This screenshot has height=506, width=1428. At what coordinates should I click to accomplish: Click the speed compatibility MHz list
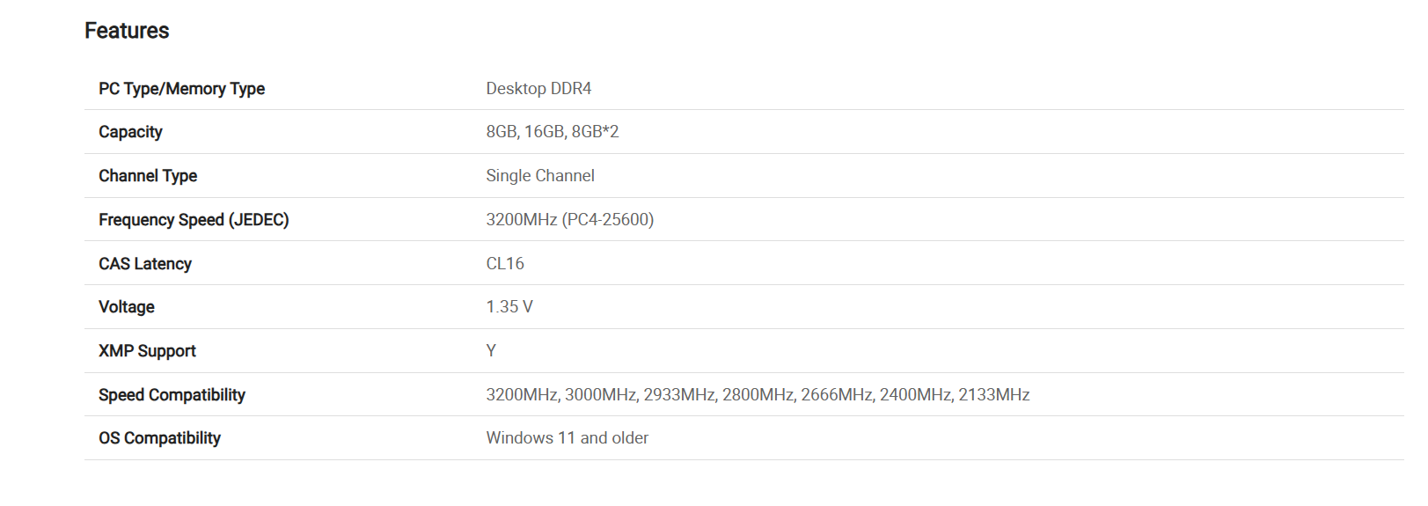pos(758,395)
